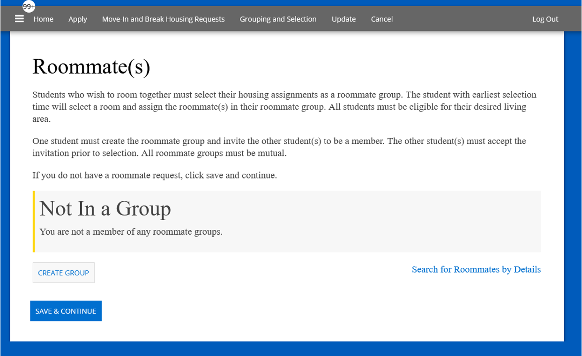582x356 pixels.
Task: Click the yellow bar beside group notice
Action: coord(34,221)
